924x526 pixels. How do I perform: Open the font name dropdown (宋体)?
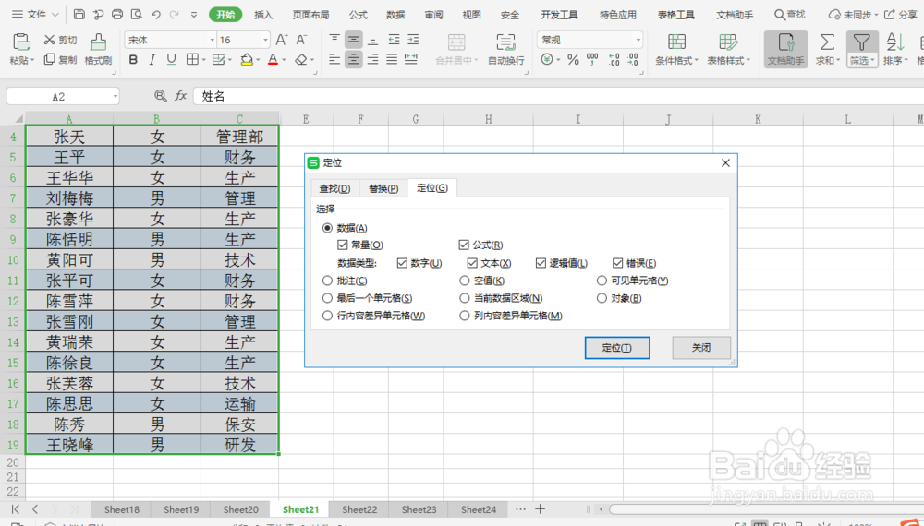tap(213, 40)
